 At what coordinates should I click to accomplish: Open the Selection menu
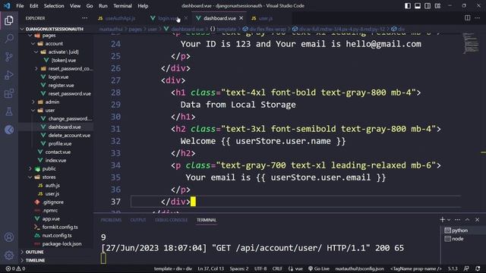[54, 5]
